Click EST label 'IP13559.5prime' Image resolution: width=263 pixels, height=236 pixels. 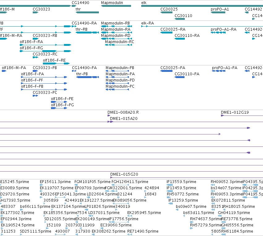tap(181, 182)
